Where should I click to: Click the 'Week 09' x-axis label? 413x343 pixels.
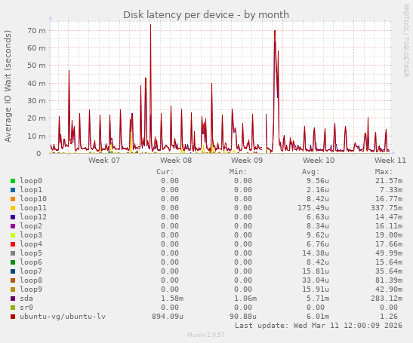(x=247, y=160)
